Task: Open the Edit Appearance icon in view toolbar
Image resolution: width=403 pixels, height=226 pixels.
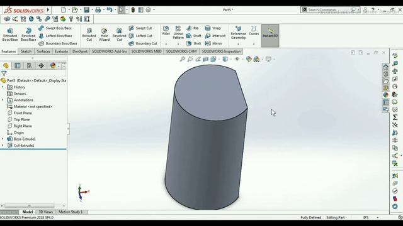Action: tap(249, 59)
